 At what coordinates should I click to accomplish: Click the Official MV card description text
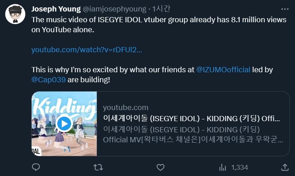pos(193,140)
